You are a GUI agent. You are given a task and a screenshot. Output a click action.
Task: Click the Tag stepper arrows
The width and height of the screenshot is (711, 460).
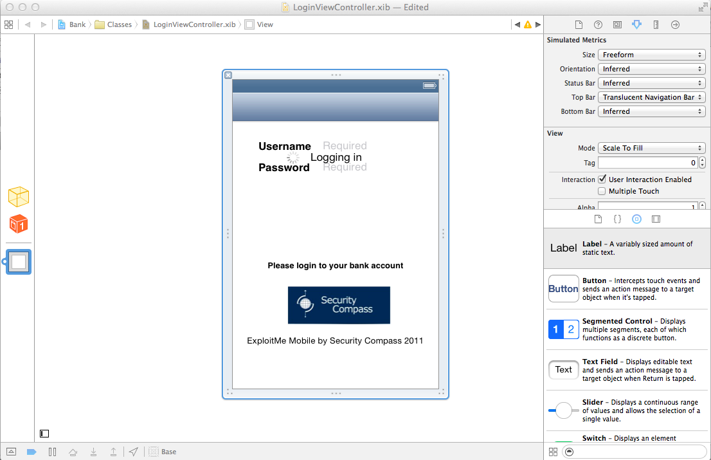703,162
